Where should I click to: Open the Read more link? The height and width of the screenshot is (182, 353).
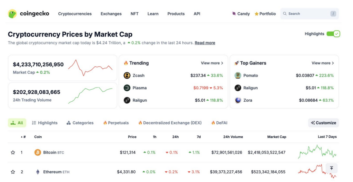click(205, 43)
